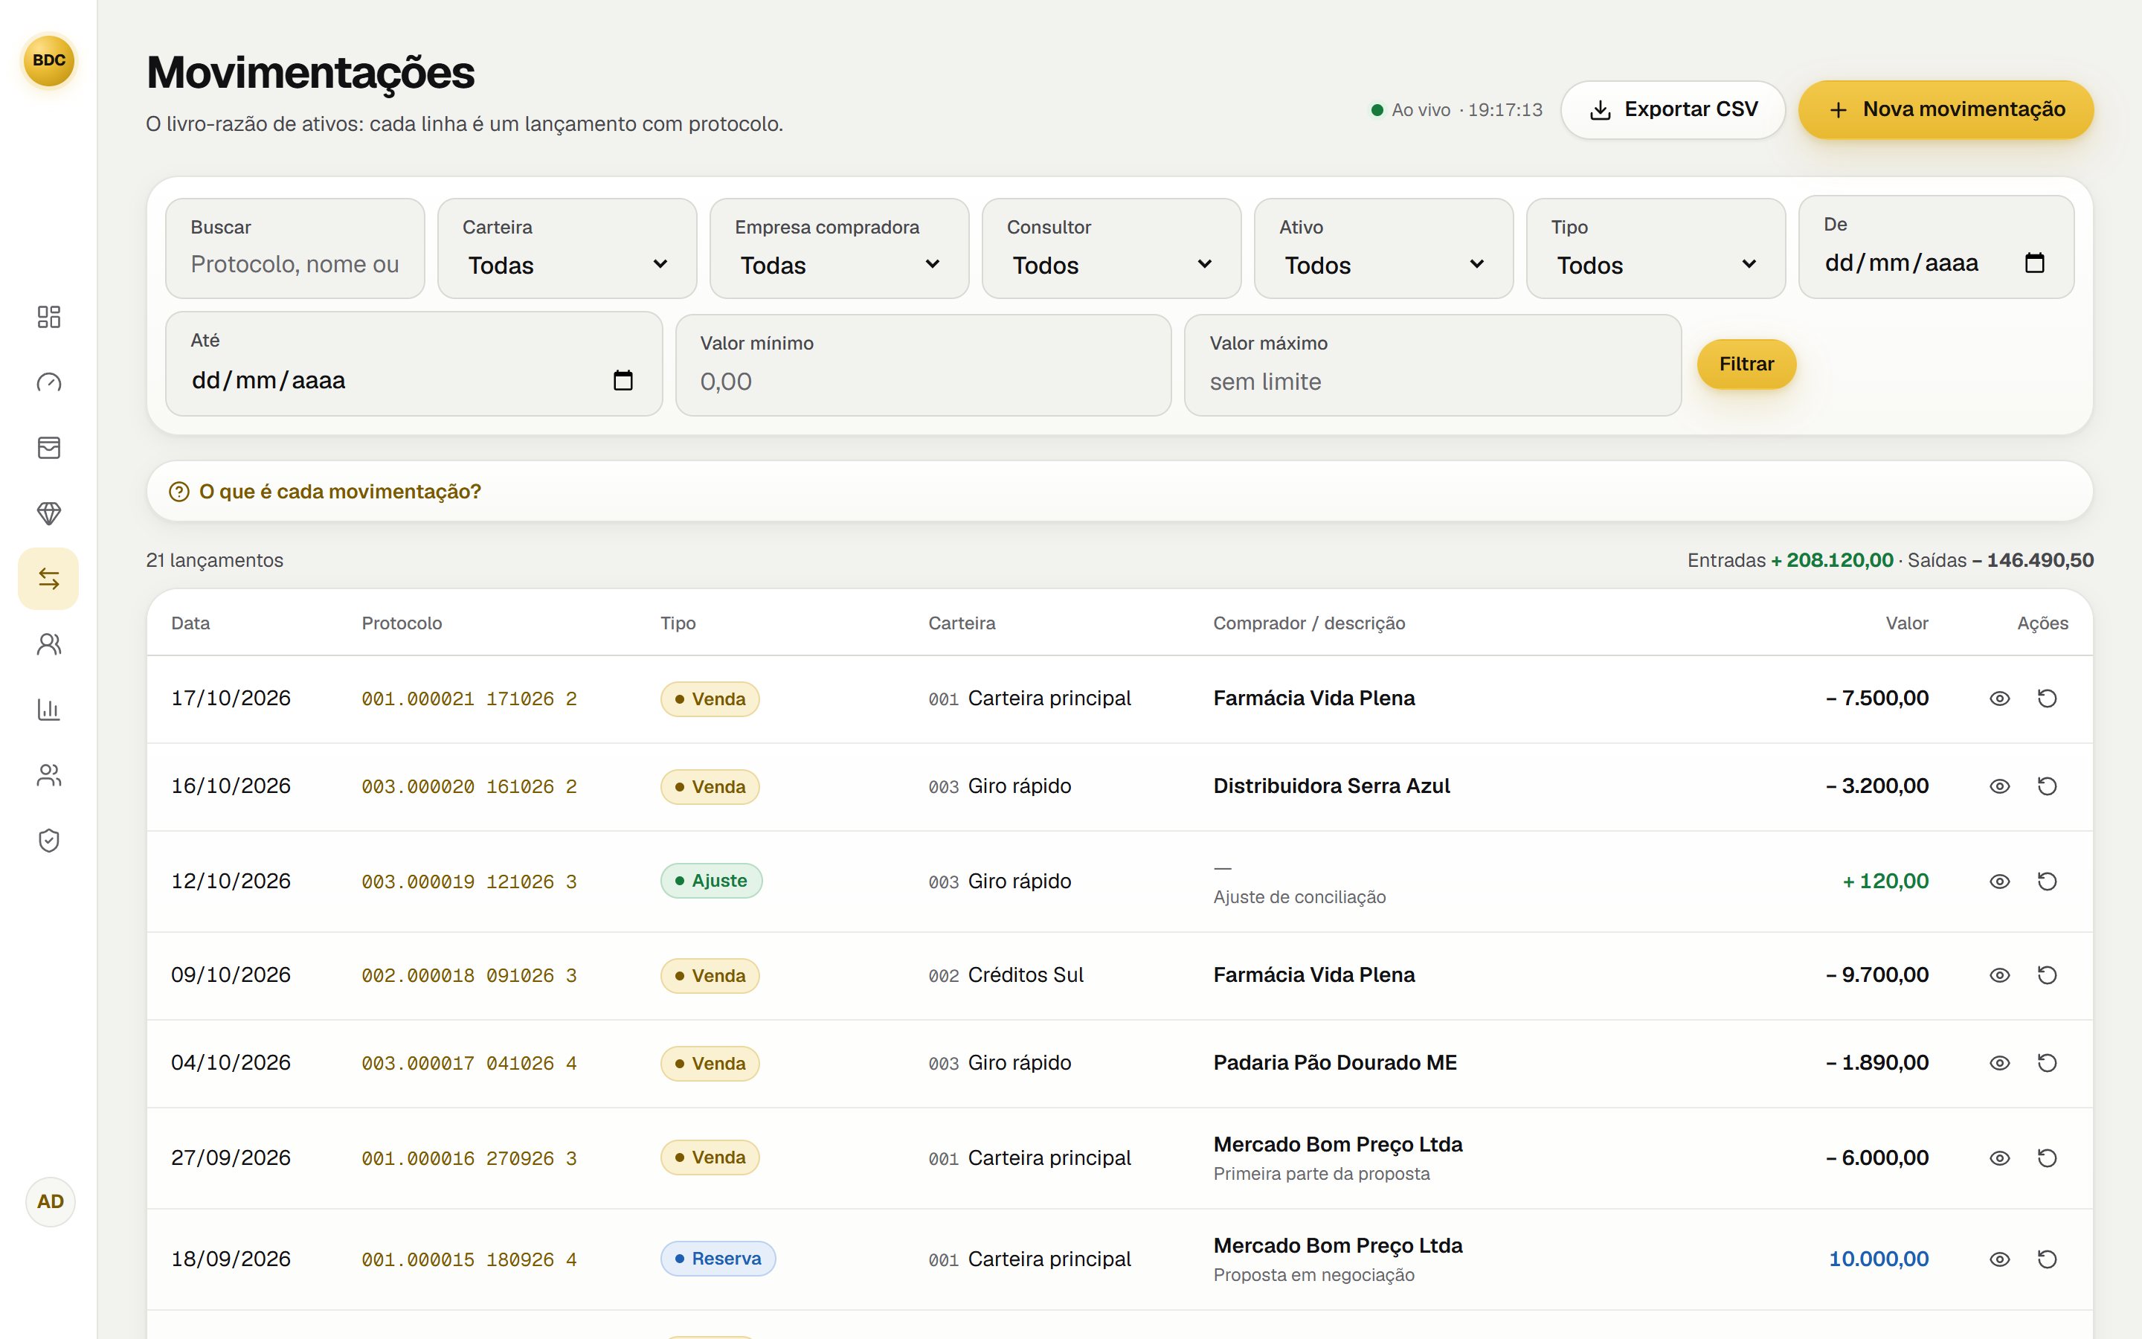Viewport: 2142px width, 1339px height.
Task: View details of the 18/09/2026 Reserva entry
Action: (x=1999, y=1259)
